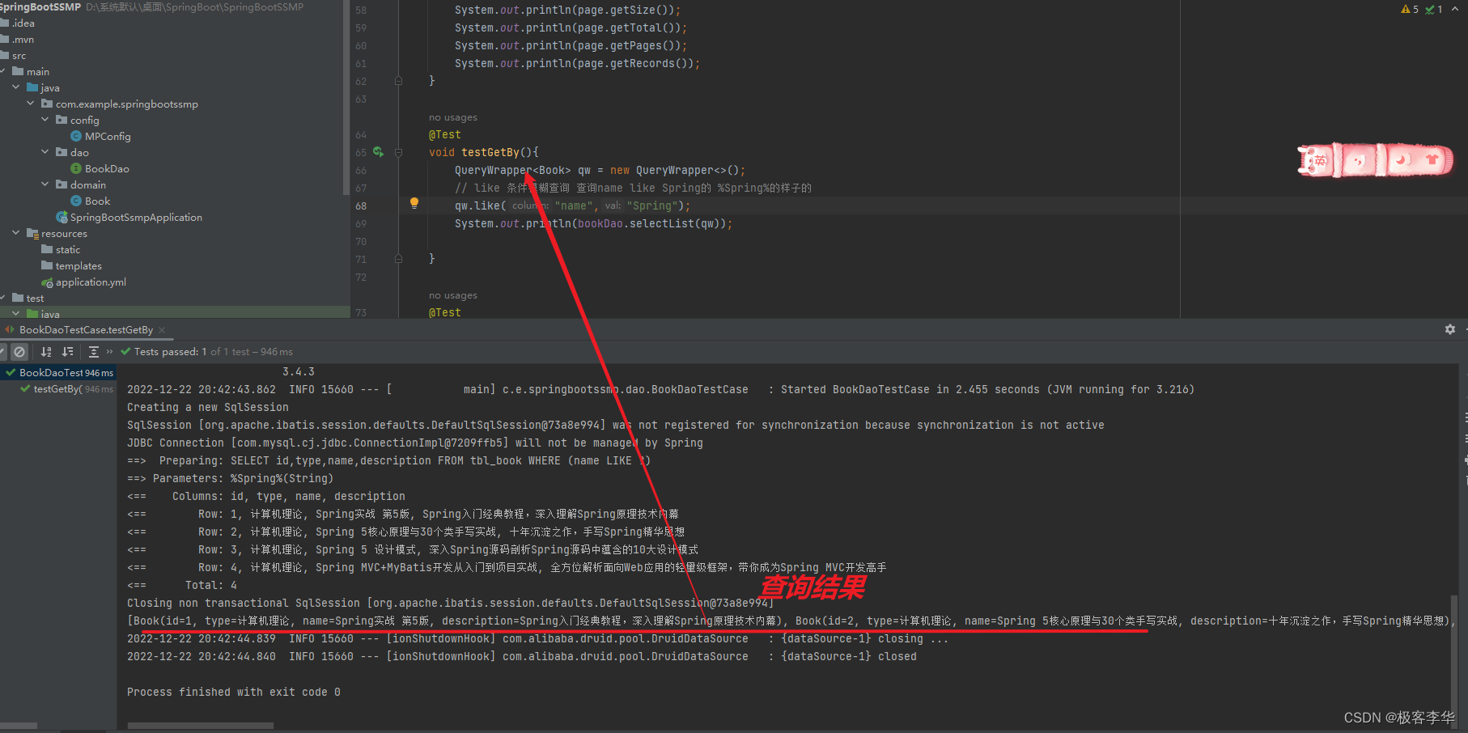This screenshot has height=733, width=1468.
Task: Click the project tree horizontal scrollbar at the bottom
Action: click(19, 726)
